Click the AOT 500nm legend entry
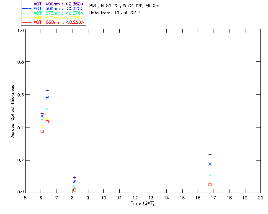Screen dimensions: 268x214 point(53,8)
